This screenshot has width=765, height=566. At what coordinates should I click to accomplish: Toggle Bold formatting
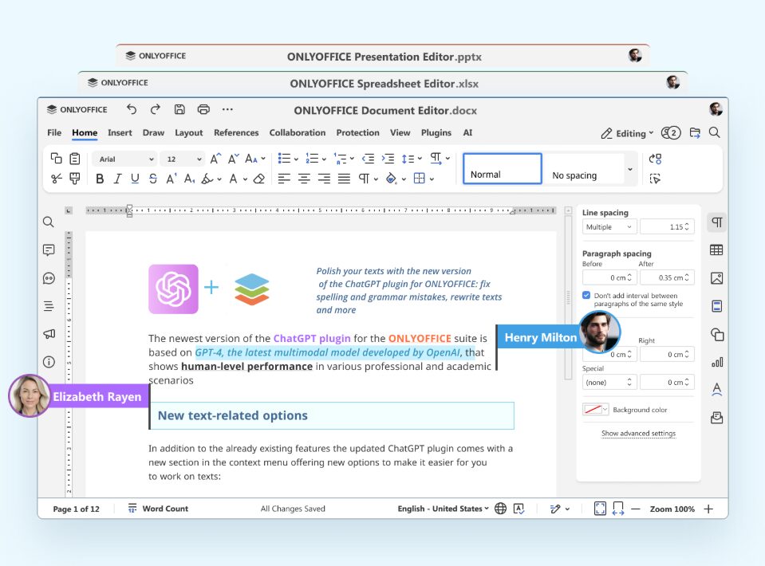click(100, 179)
